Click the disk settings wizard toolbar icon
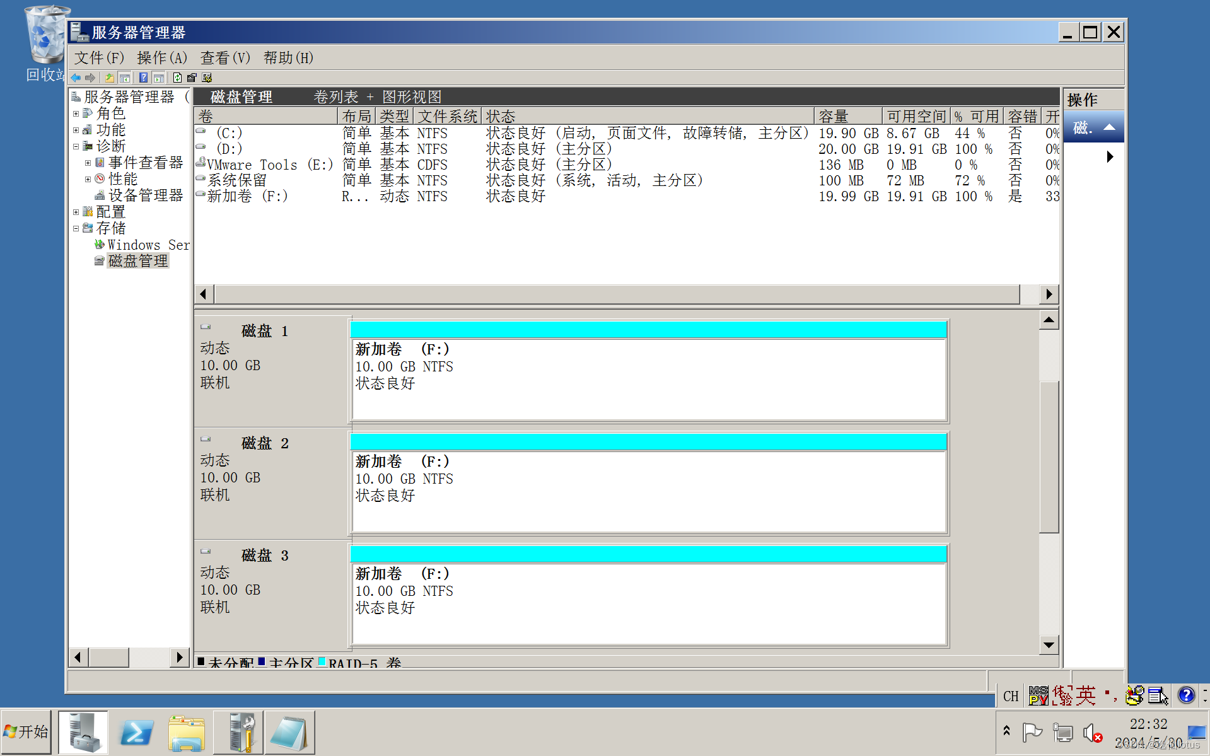 (x=207, y=78)
